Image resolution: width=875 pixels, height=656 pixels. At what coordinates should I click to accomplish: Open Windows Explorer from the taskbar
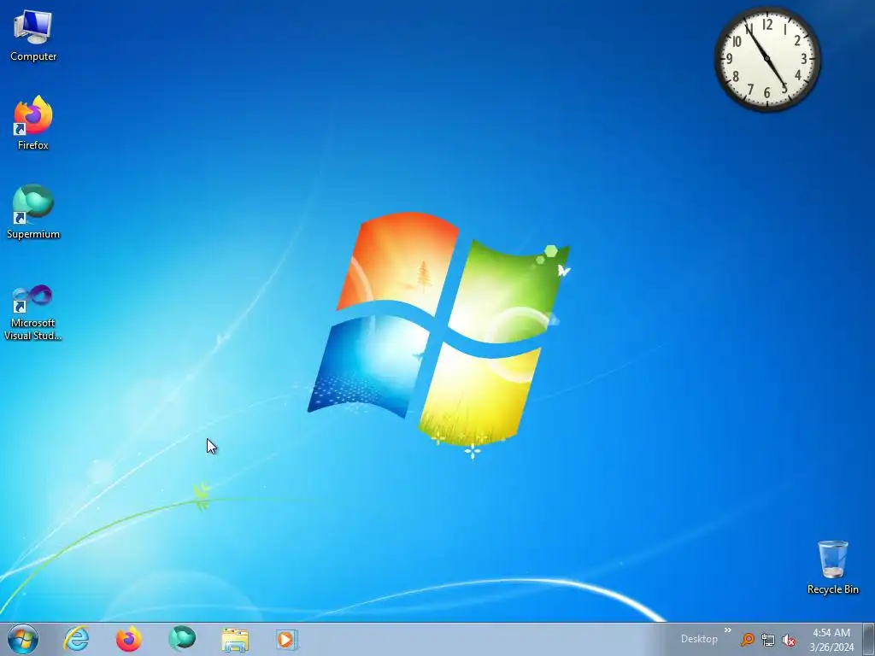pyautogui.click(x=235, y=640)
